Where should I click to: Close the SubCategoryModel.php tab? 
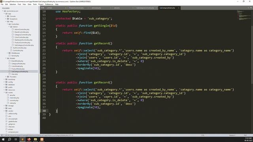178,8
